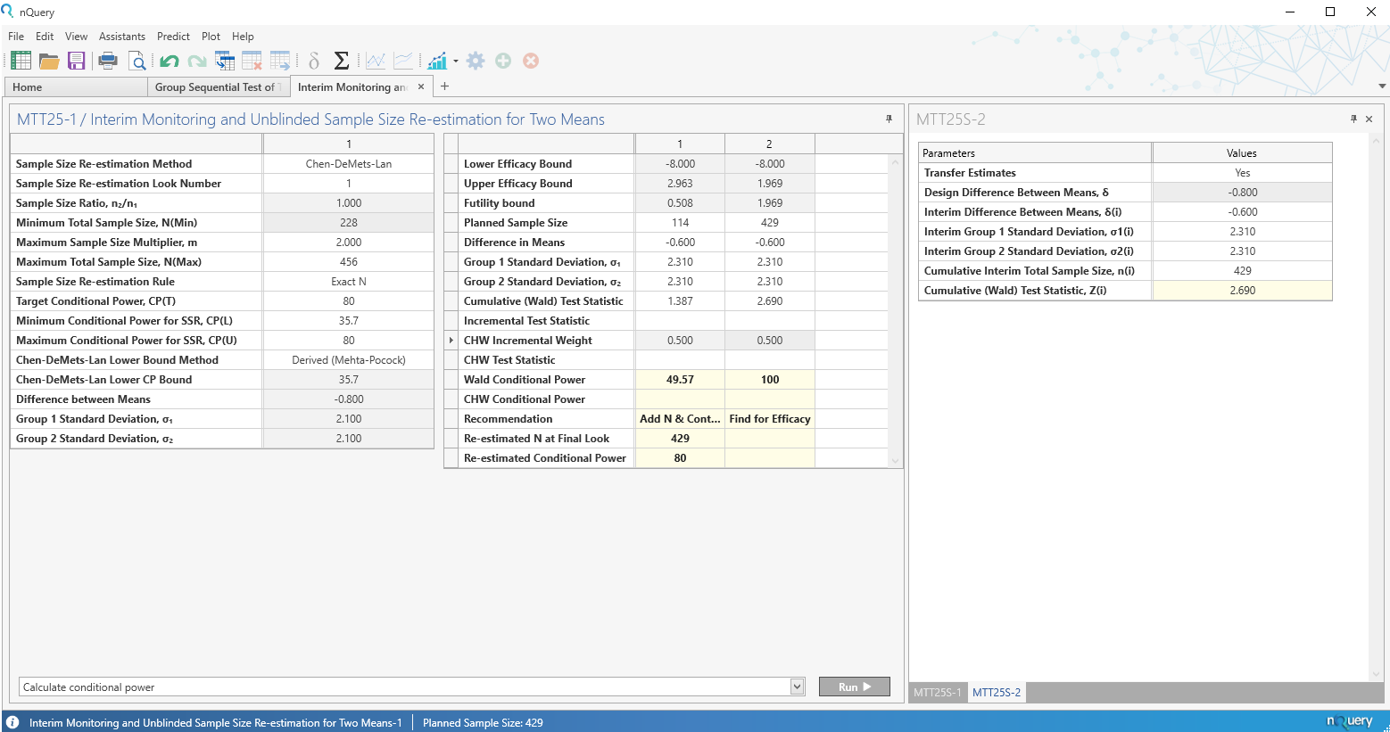Click the Redo icon in the toolbar

tap(197, 61)
